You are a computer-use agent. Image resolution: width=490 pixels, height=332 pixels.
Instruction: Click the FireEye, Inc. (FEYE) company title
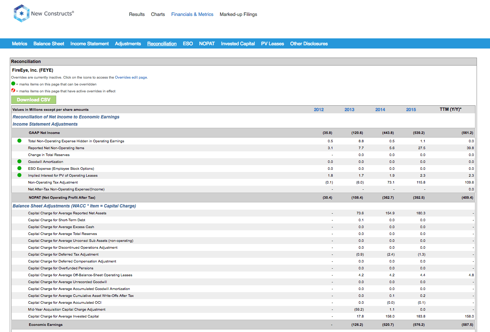(33, 70)
